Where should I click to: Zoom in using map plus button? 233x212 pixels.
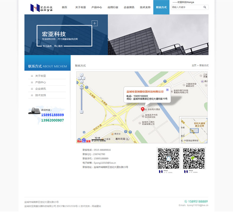tap(82, 85)
